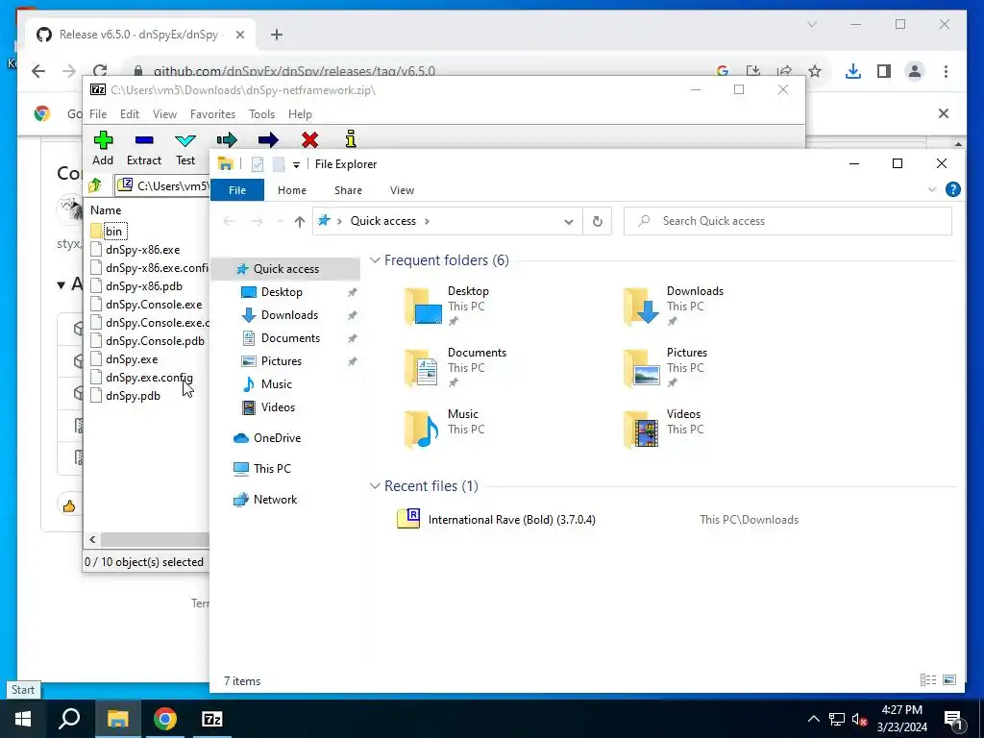This screenshot has height=738, width=984.
Task: Select OneDrive in the navigation pane
Action: pyautogui.click(x=277, y=438)
